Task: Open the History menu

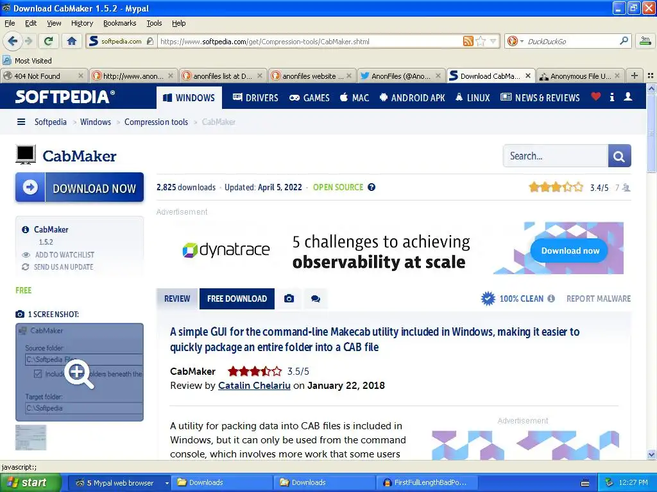Action: [x=82, y=23]
